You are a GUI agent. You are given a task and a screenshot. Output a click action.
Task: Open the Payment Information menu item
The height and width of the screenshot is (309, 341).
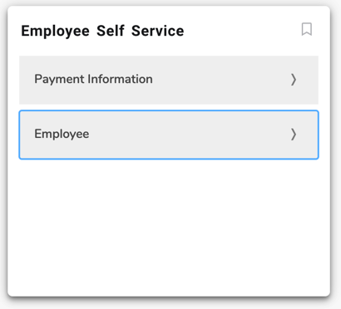coord(169,80)
